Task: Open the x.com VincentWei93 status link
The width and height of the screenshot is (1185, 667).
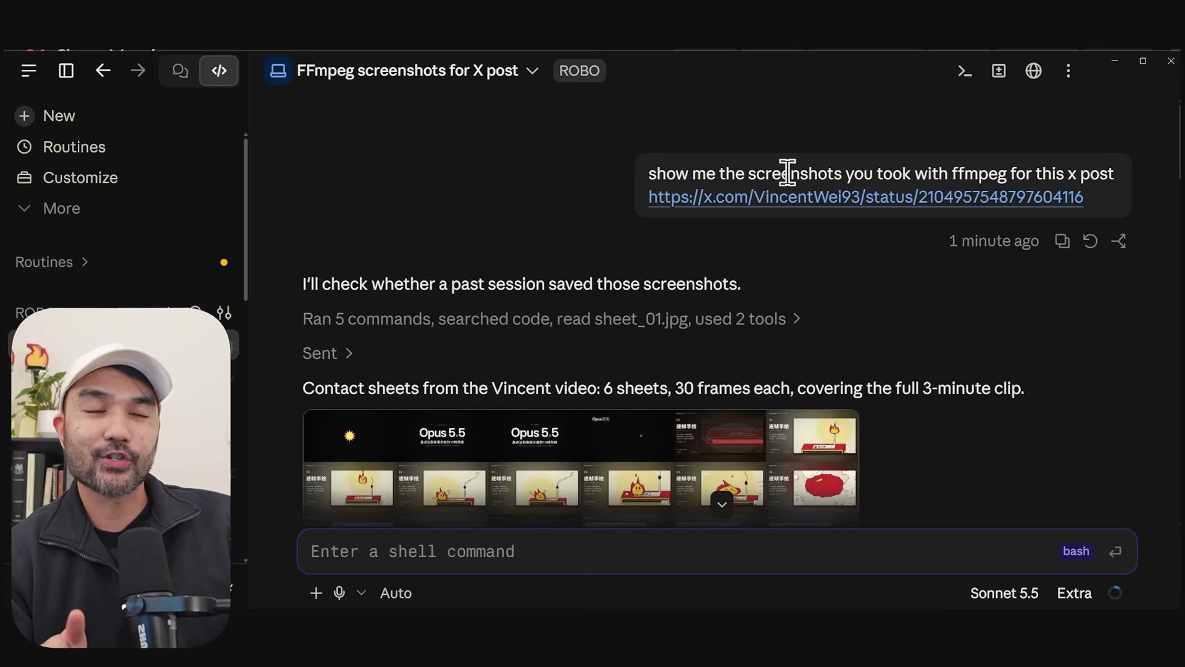Action: pos(865,197)
